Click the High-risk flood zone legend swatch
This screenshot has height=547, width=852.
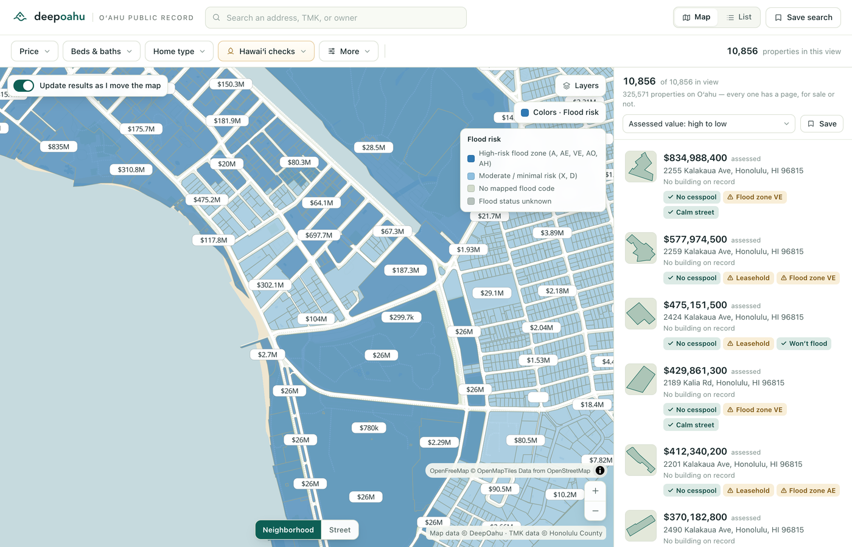[x=471, y=159]
